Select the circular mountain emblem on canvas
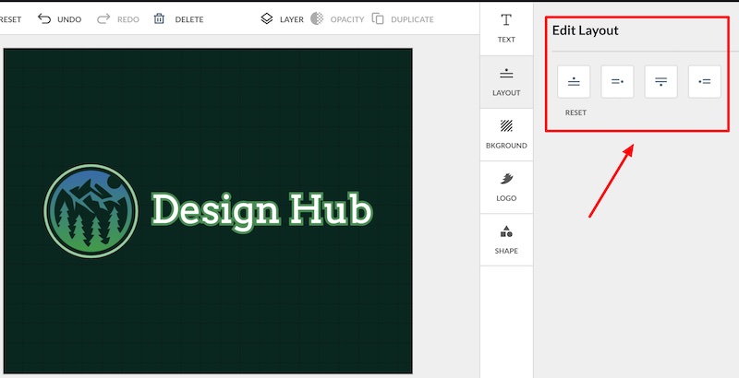 pos(91,211)
